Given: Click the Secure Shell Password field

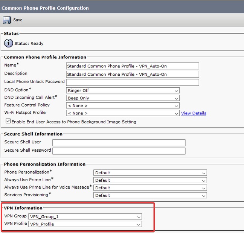Looking at the screenshot, I should [x=119, y=151].
